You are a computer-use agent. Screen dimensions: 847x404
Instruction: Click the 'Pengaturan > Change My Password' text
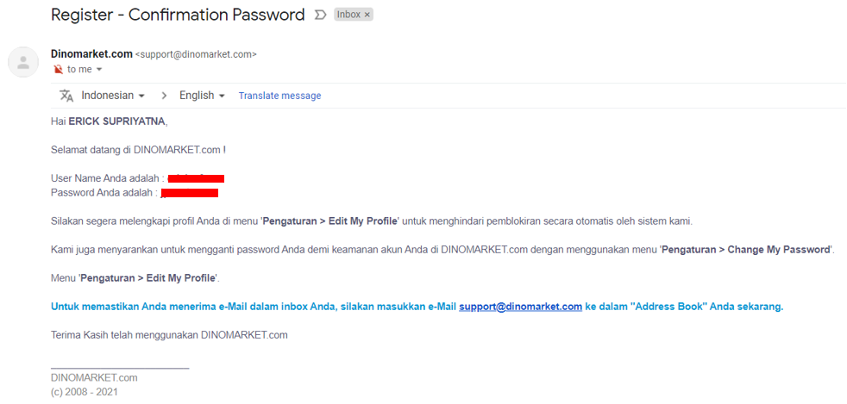[x=746, y=250]
